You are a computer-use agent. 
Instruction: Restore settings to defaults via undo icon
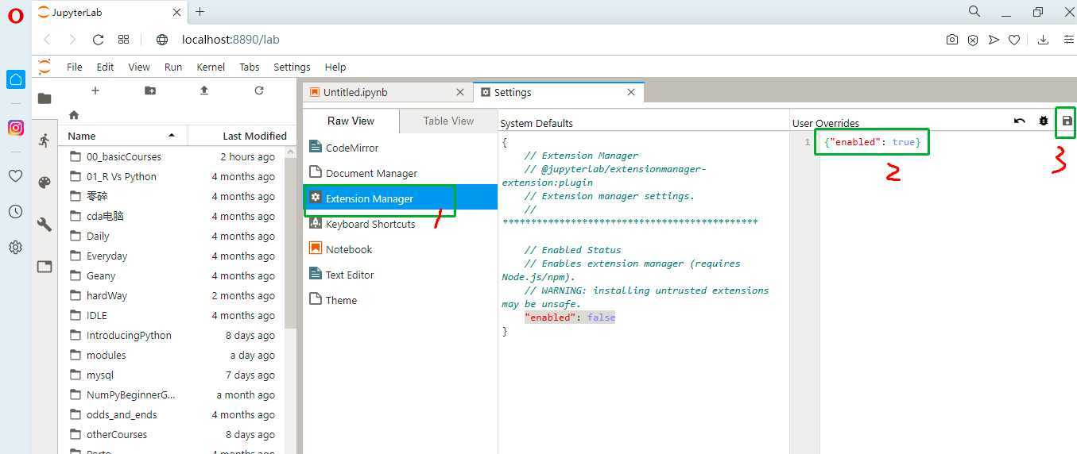pyautogui.click(x=1020, y=121)
